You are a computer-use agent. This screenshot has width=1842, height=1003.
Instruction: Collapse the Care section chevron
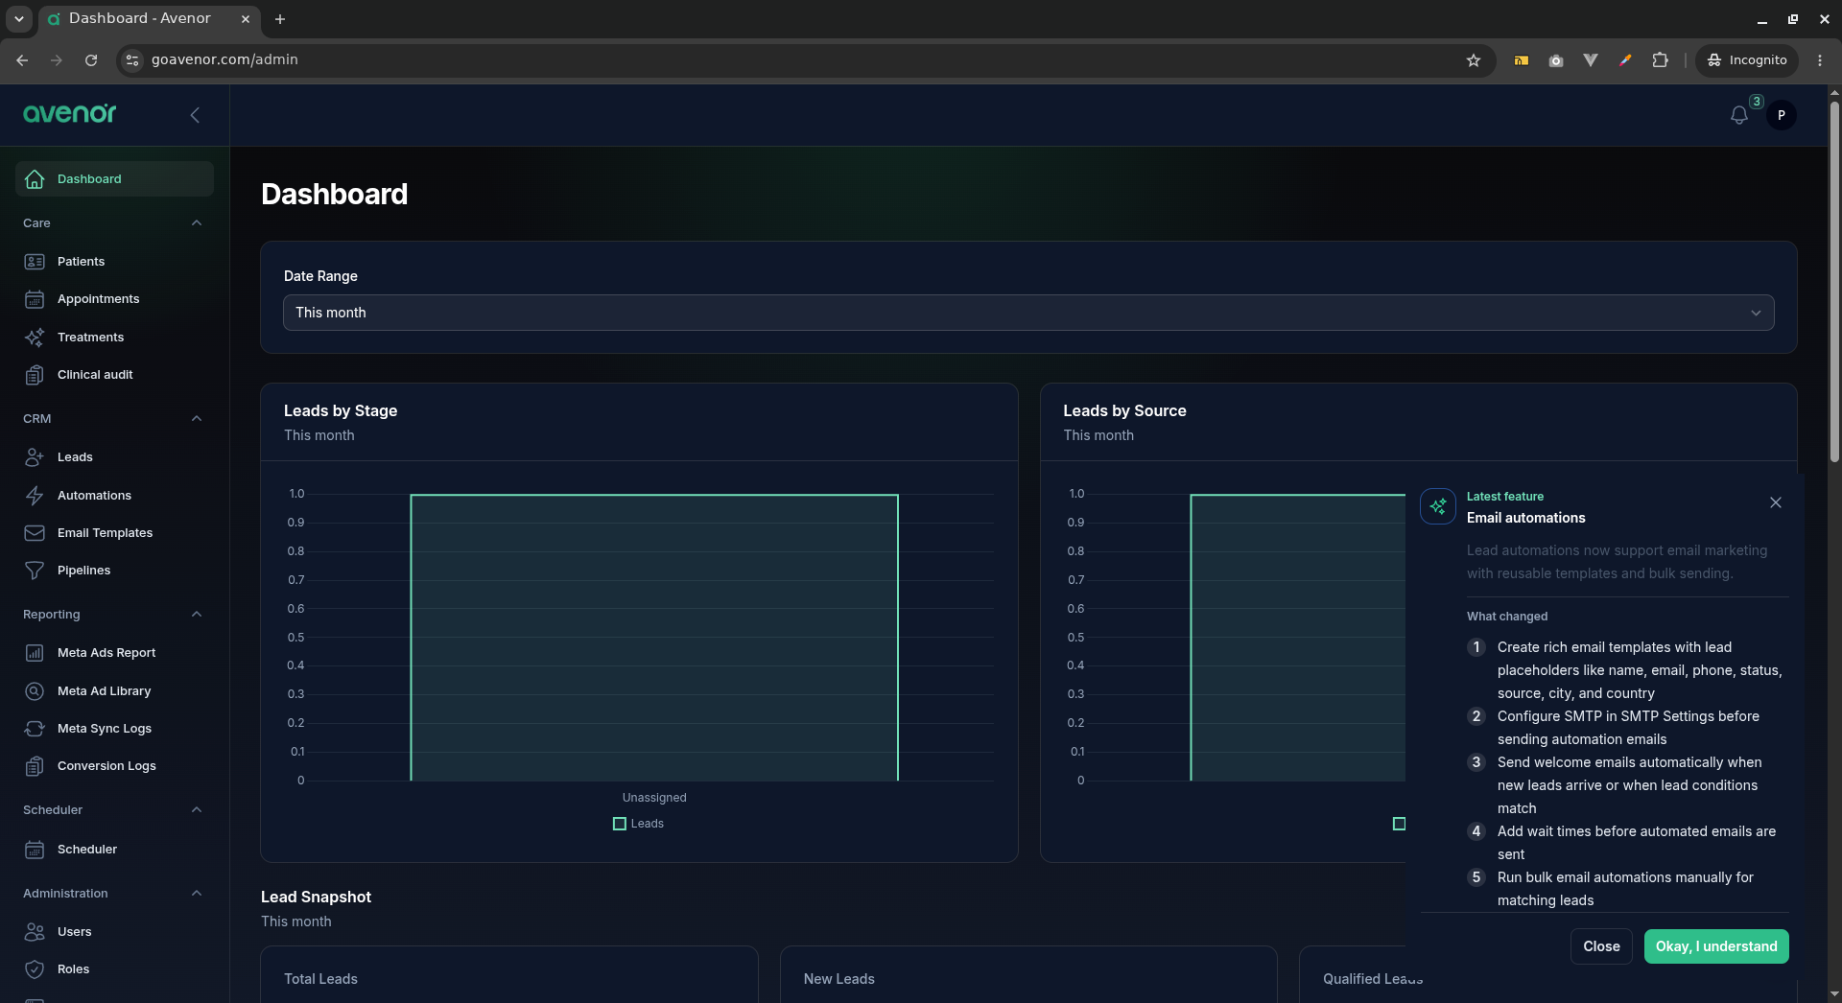click(x=197, y=223)
